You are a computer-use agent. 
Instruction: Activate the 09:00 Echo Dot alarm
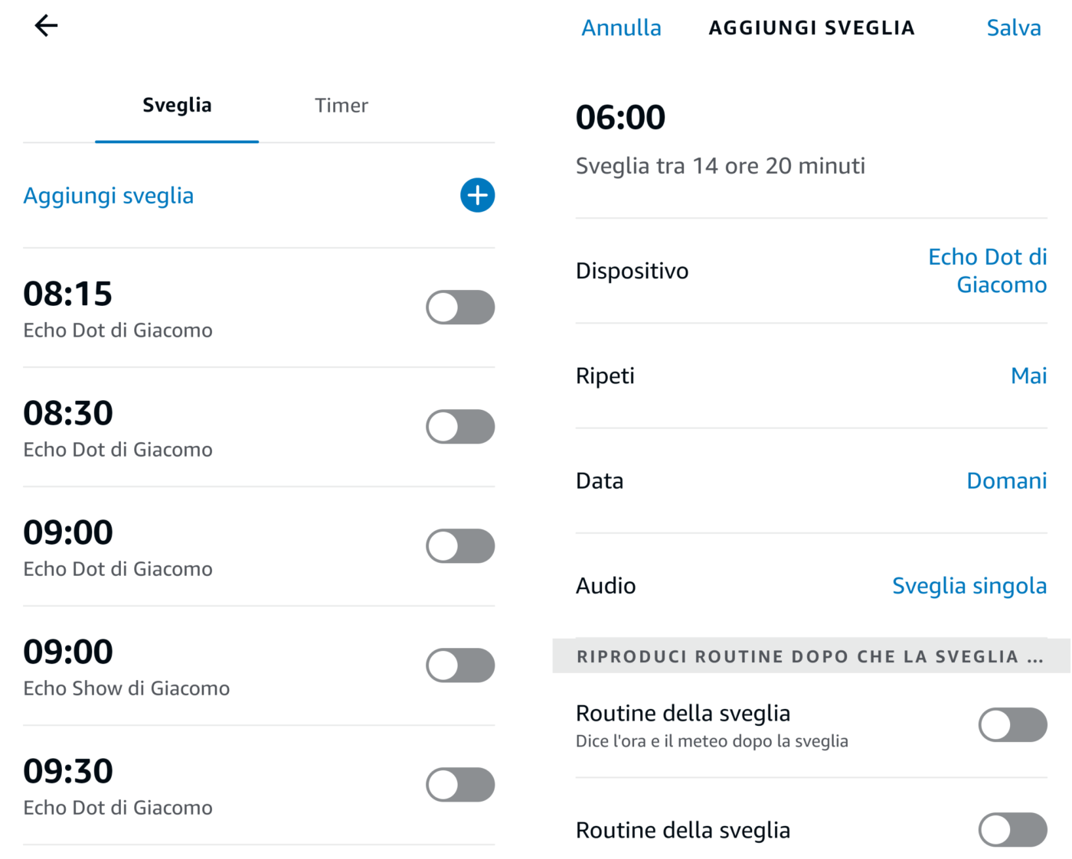460,546
